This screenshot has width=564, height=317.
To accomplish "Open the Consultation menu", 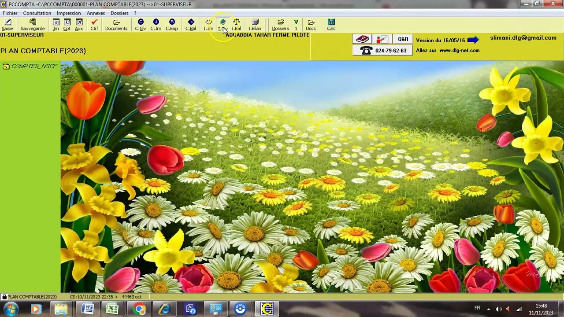I will (x=37, y=13).
